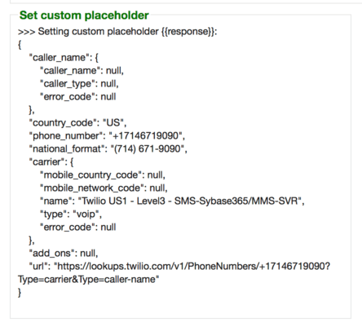Click the lookups.twilio.com URL text

(x=193, y=266)
